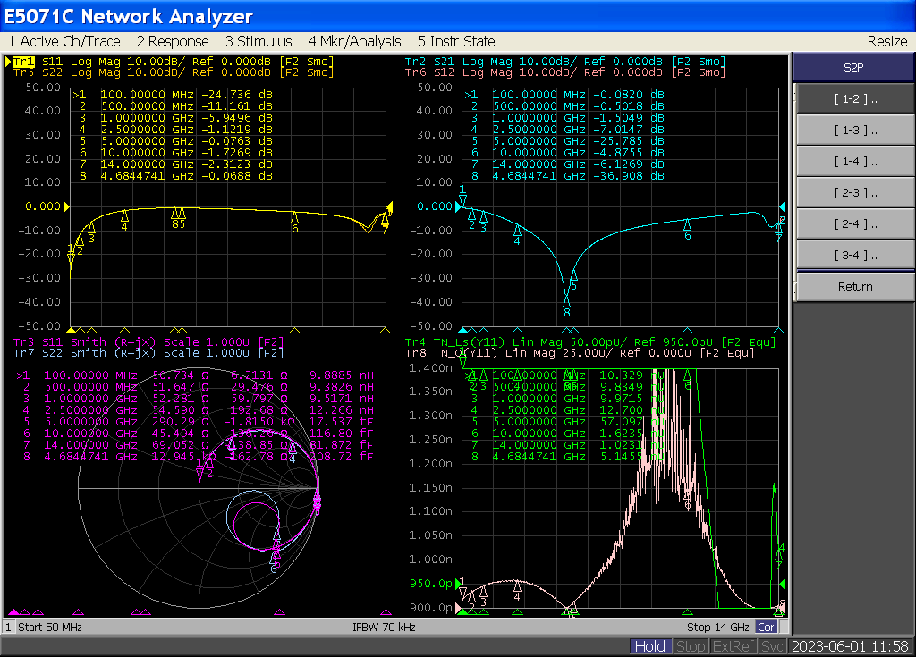Click the date and time 2023-06-01 11:58
This screenshot has width=916, height=657.
(x=850, y=646)
